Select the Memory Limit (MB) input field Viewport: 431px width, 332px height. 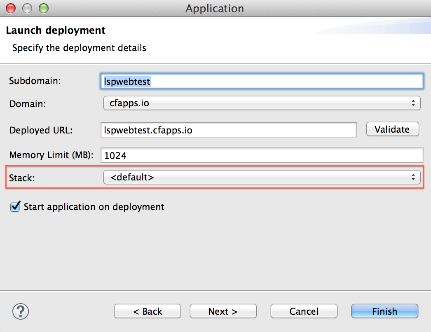click(262, 156)
